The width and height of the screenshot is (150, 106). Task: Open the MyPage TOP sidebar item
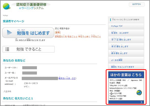126,26
